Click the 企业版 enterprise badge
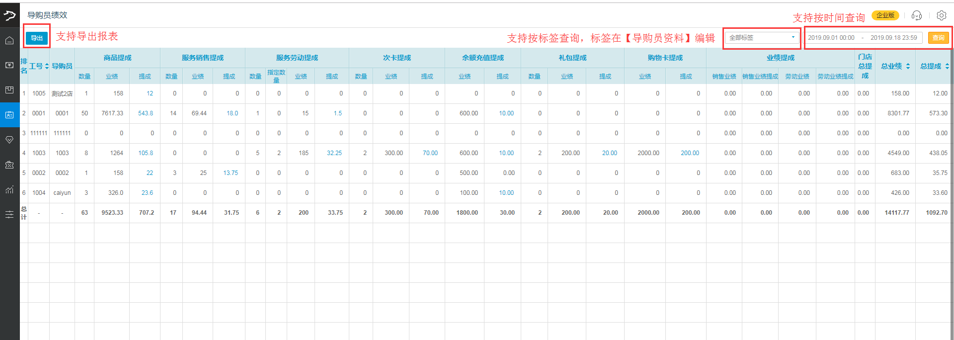 [885, 15]
